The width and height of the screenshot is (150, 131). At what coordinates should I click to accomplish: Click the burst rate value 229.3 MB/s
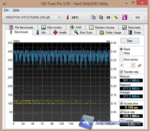click(131, 116)
